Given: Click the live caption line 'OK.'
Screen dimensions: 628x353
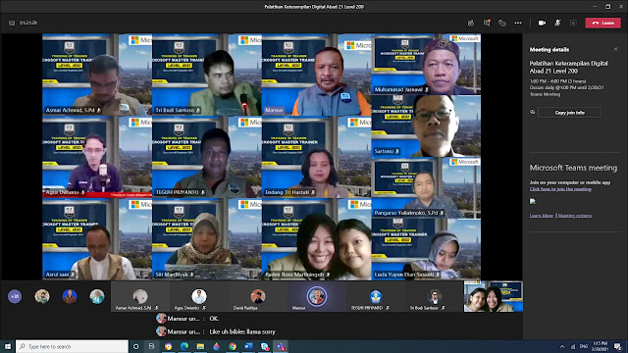Looking at the screenshot, I should pyautogui.click(x=214, y=319).
